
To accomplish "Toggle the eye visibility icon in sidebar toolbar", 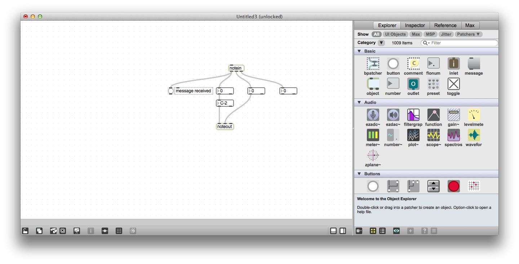I will (396, 230).
